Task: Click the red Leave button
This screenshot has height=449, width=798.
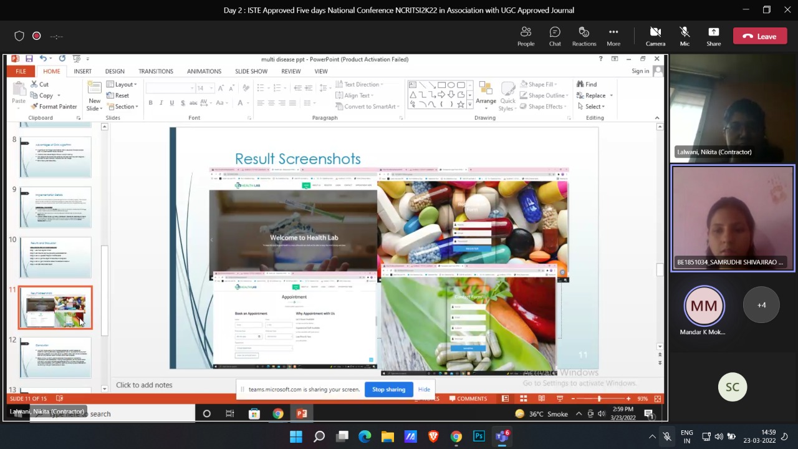Action: (759, 36)
